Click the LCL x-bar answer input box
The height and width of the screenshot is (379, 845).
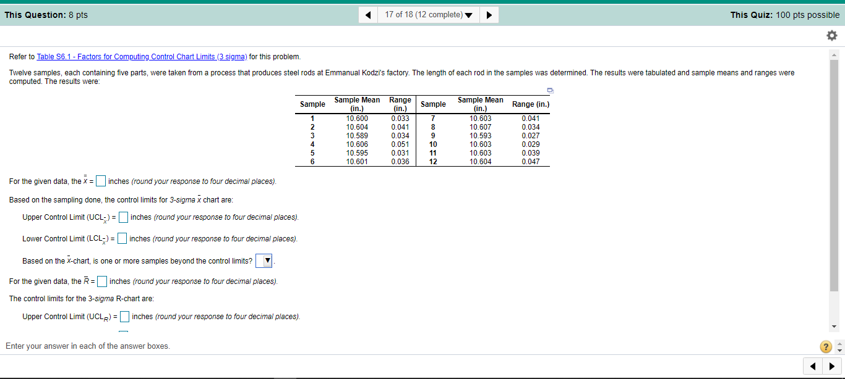click(122, 239)
